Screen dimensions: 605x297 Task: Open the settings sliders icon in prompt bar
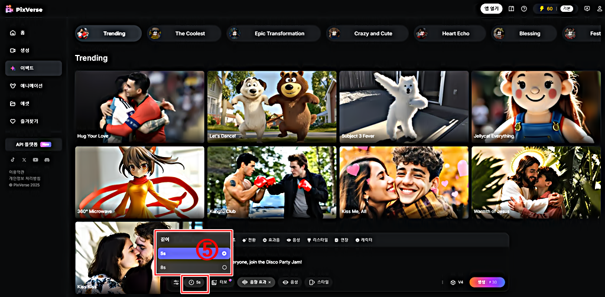(x=176, y=282)
